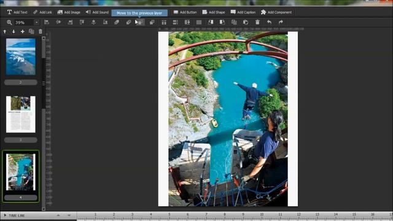Click the 39% zoom value field
This screenshot has height=221, width=393.
coord(23,23)
